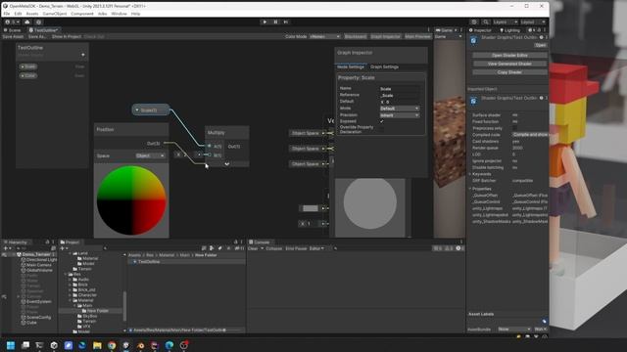This screenshot has height=352, width=627.
Task: Click the Copy Shader button
Action: [x=509, y=72]
